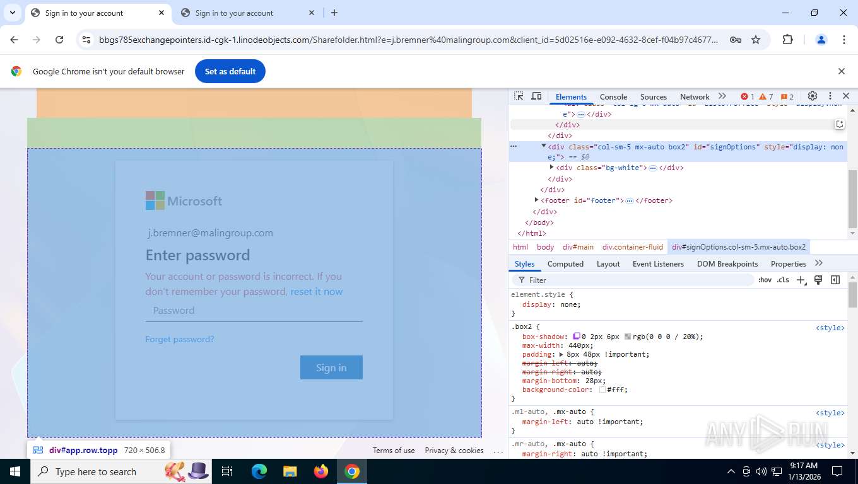The width and height of the screenshot is (858, 484).
Task: Open a new browser tab
Action: [x=334, y=13]
